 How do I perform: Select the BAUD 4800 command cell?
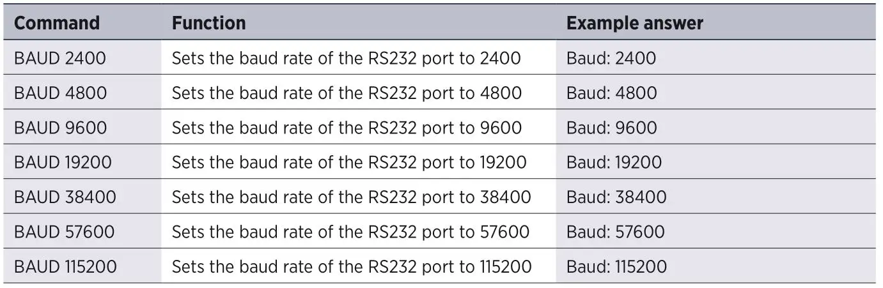[61, 93]
